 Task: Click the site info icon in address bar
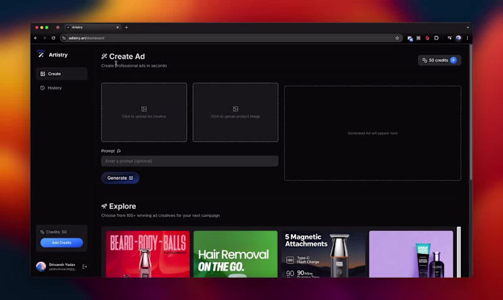click(x=64, y=38)
